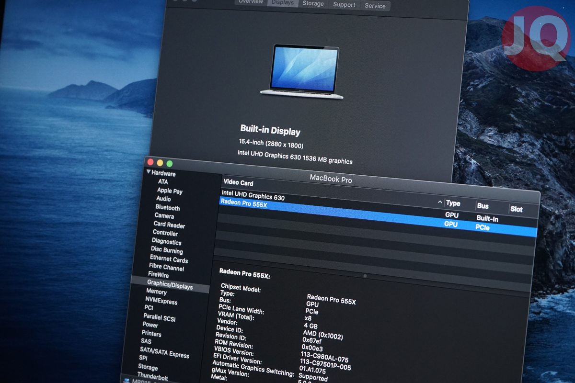Image resolution: width=575 pixels, height=383 pixels.
Task: Select NVMExpress in the sidebar
Action: point(161,301)
